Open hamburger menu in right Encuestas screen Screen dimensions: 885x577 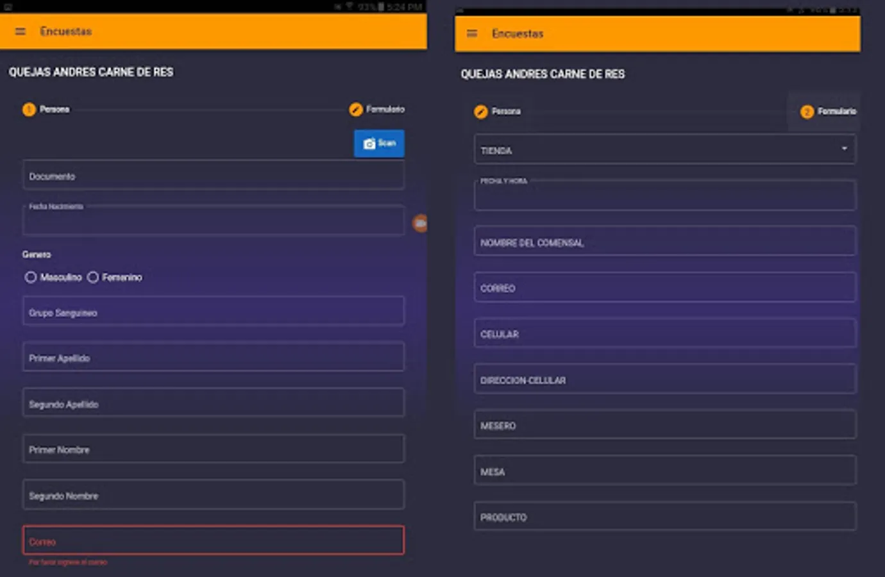472,33
